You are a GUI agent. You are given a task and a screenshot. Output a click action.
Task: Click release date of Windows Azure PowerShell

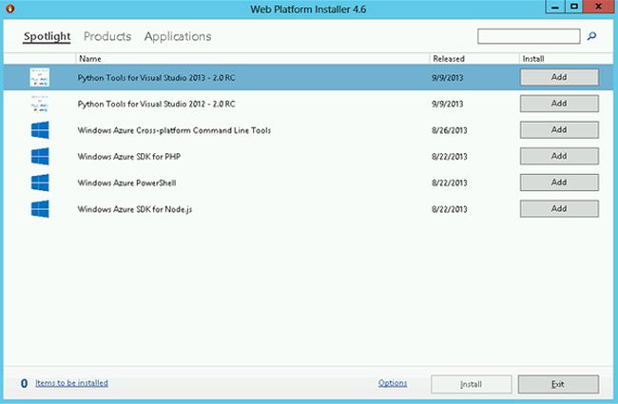point(450,183)
